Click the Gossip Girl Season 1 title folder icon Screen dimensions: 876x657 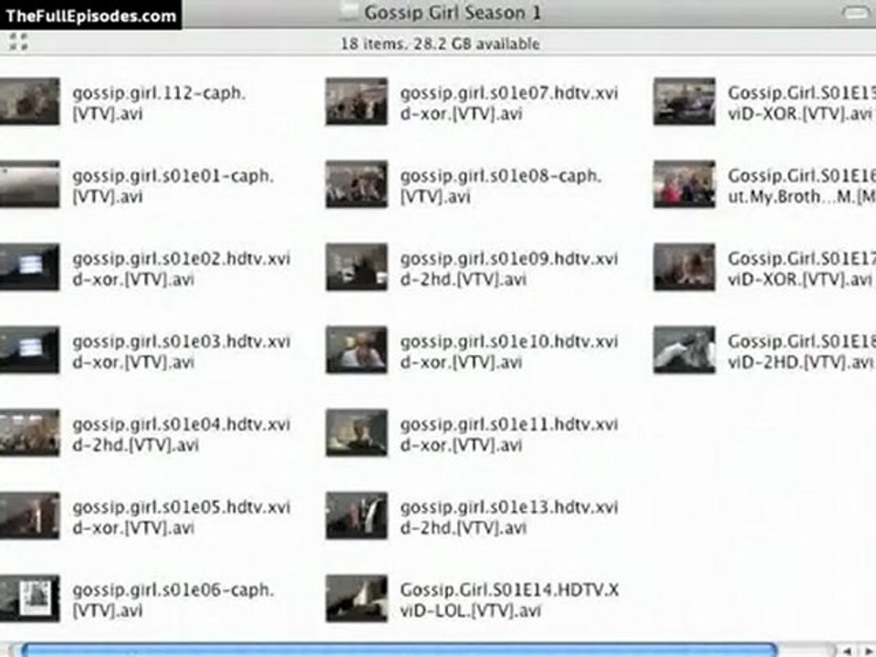(349, 12)
